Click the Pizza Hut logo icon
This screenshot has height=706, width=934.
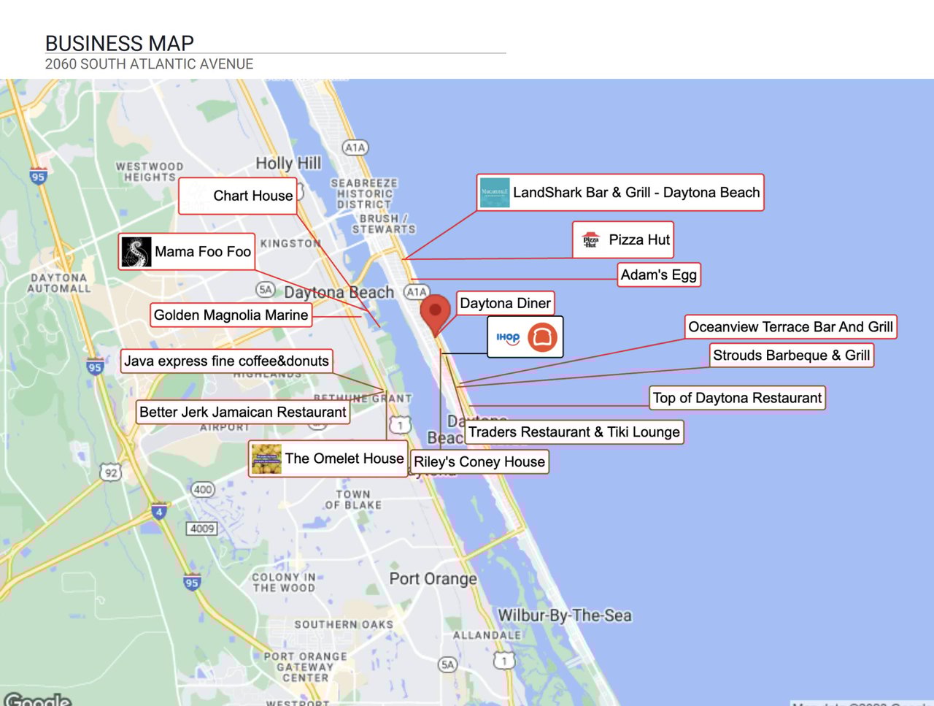click(590, 240)
